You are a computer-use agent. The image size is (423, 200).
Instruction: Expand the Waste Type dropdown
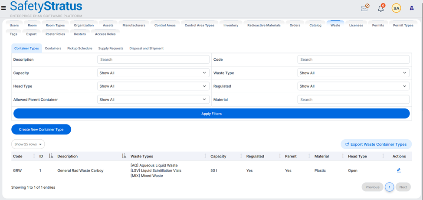[354, 73]
